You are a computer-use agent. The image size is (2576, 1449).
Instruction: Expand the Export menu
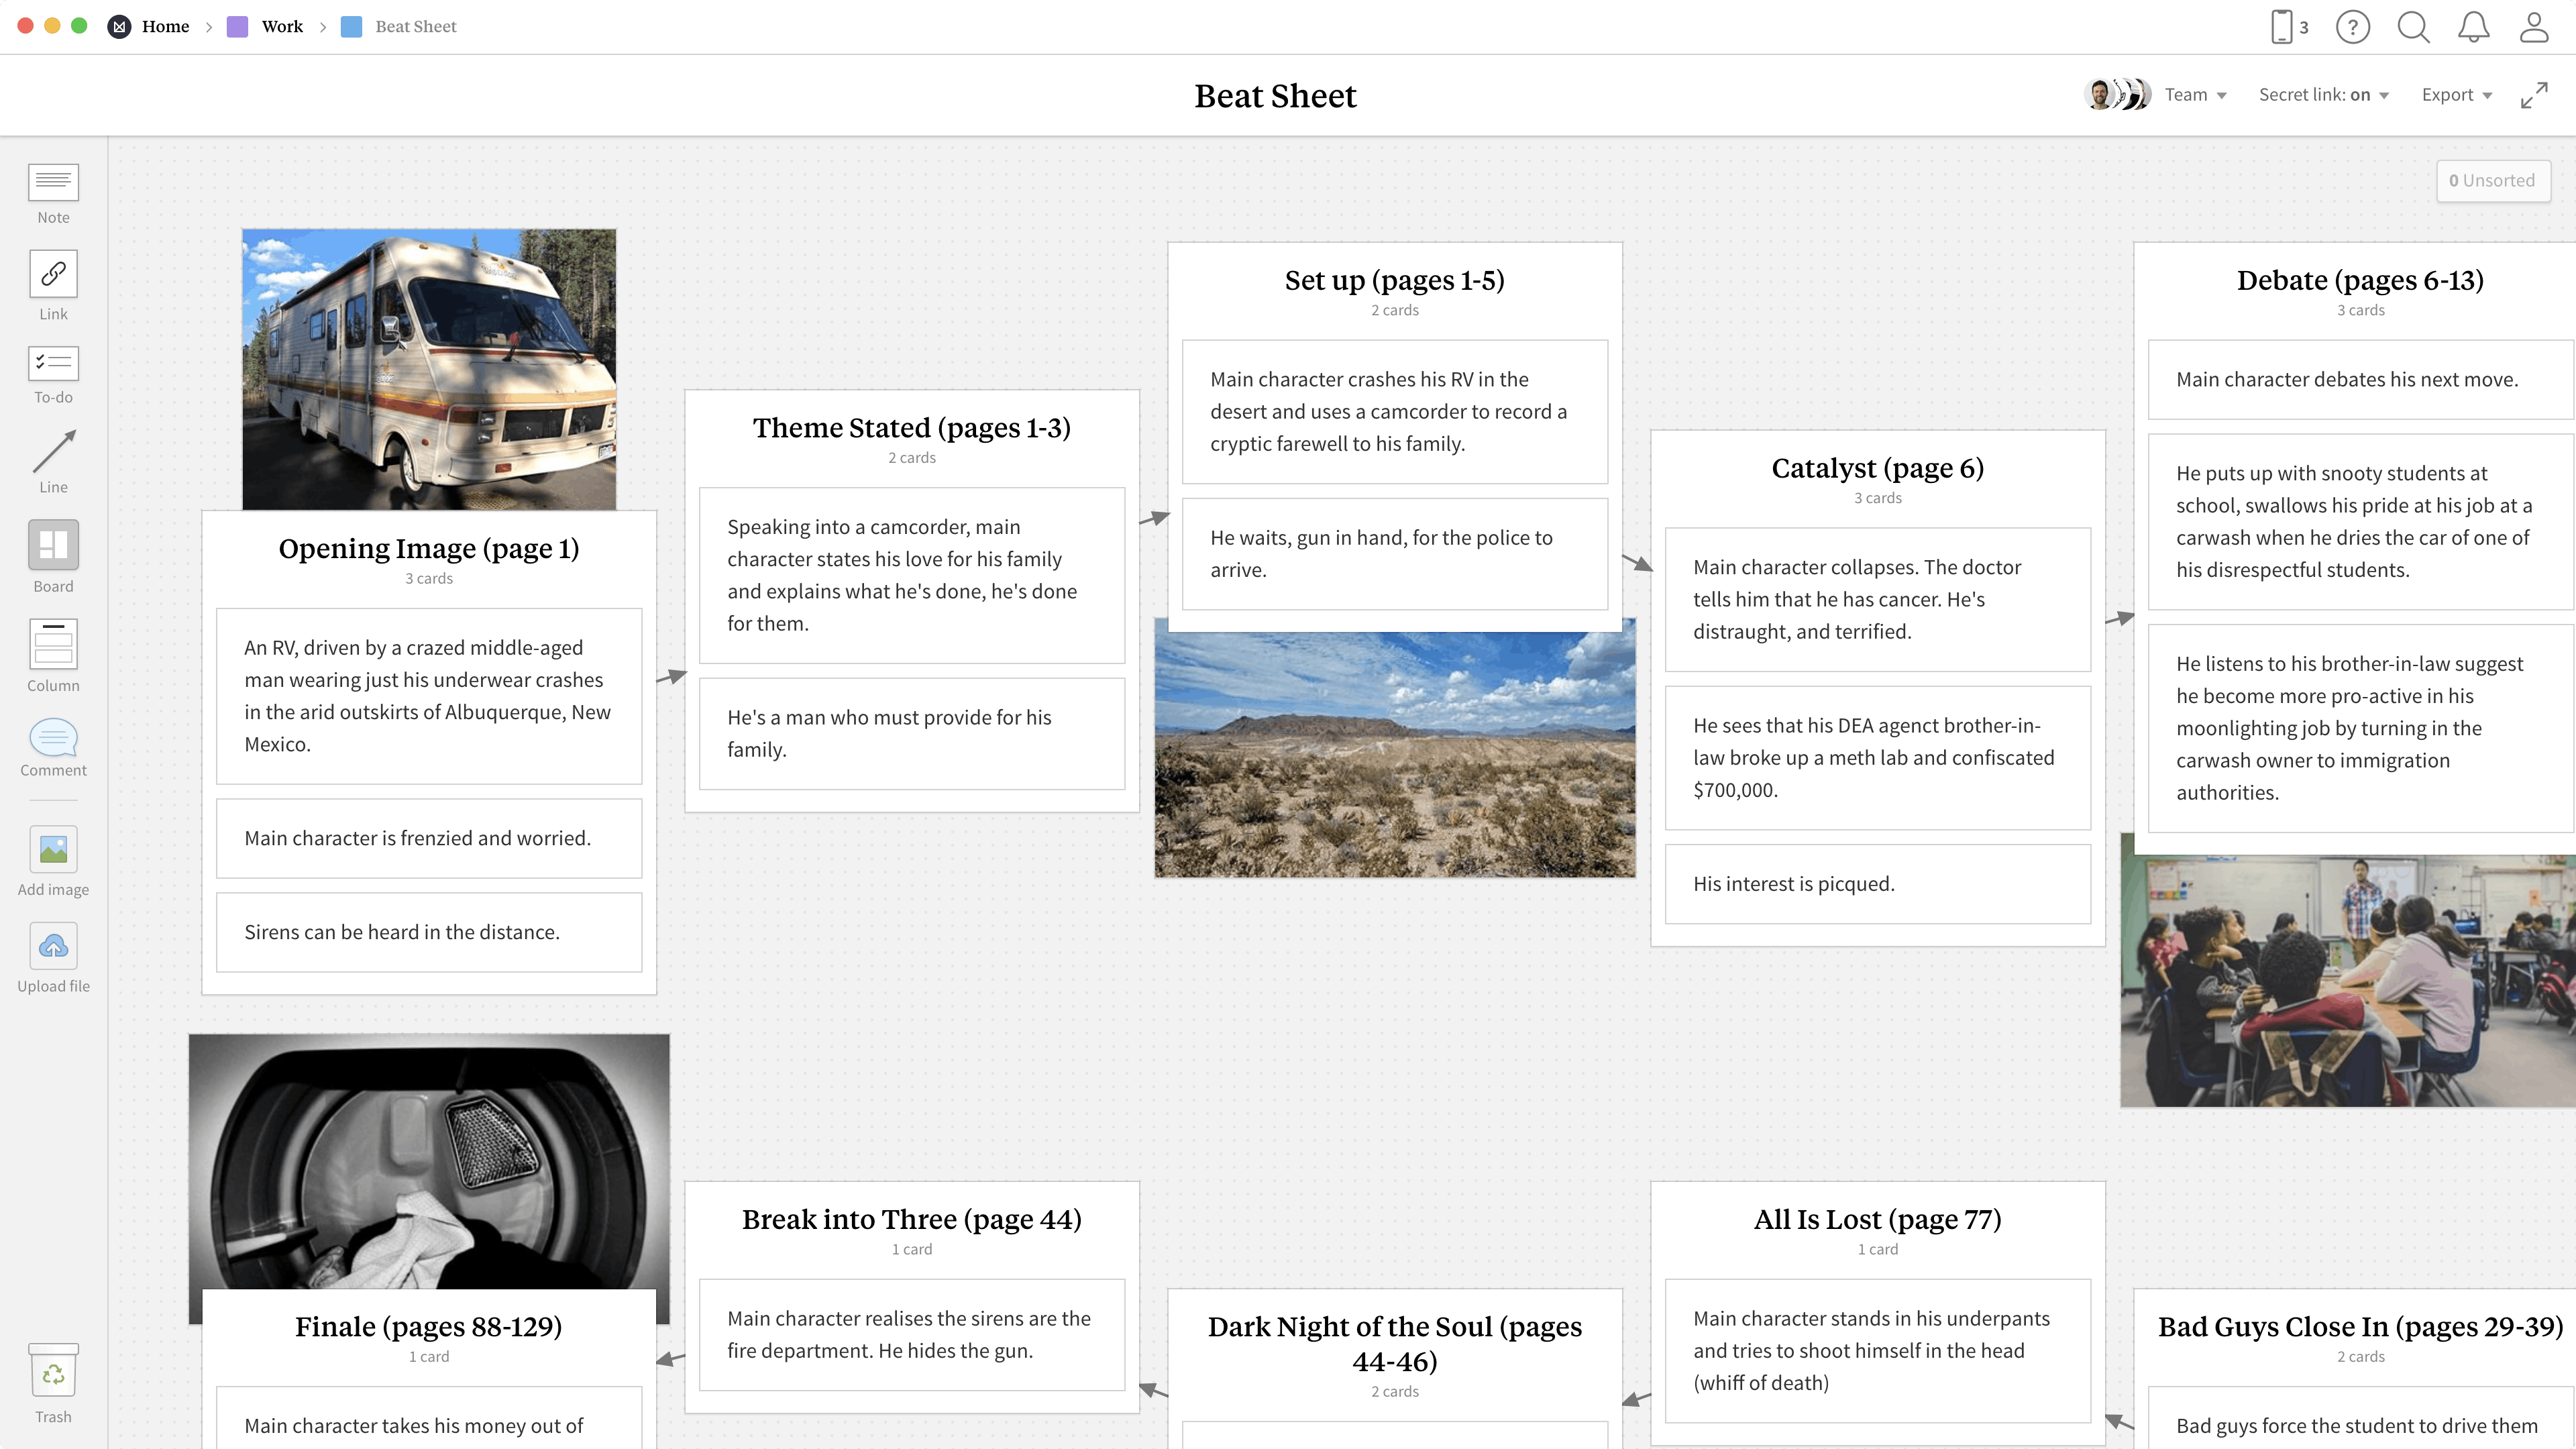(2456, 94)
